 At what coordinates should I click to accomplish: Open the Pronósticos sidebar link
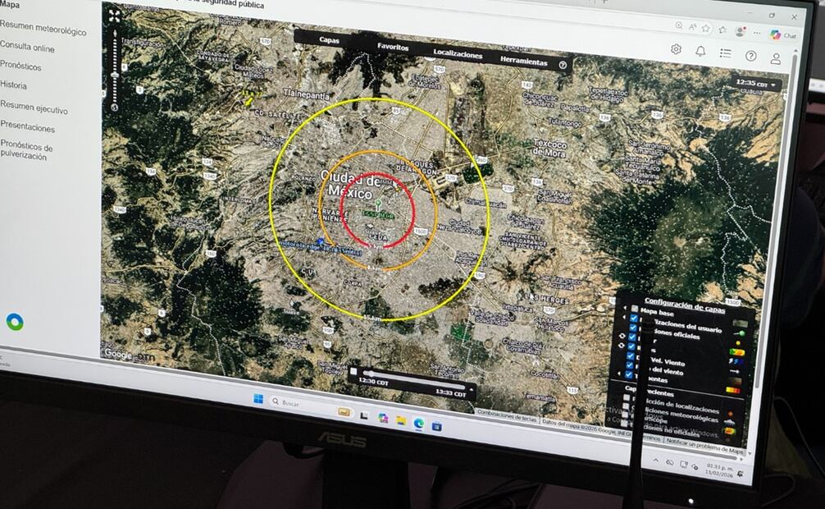21,66
